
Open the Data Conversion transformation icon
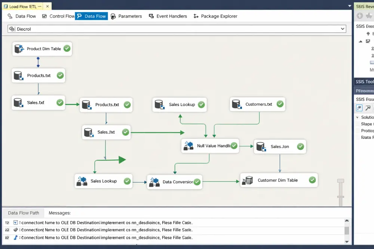(x=154, y=182)
